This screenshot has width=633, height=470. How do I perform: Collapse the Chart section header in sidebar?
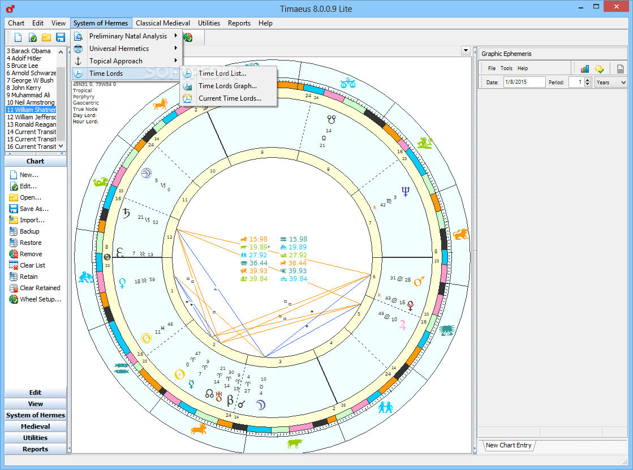(x=36, y=161)
